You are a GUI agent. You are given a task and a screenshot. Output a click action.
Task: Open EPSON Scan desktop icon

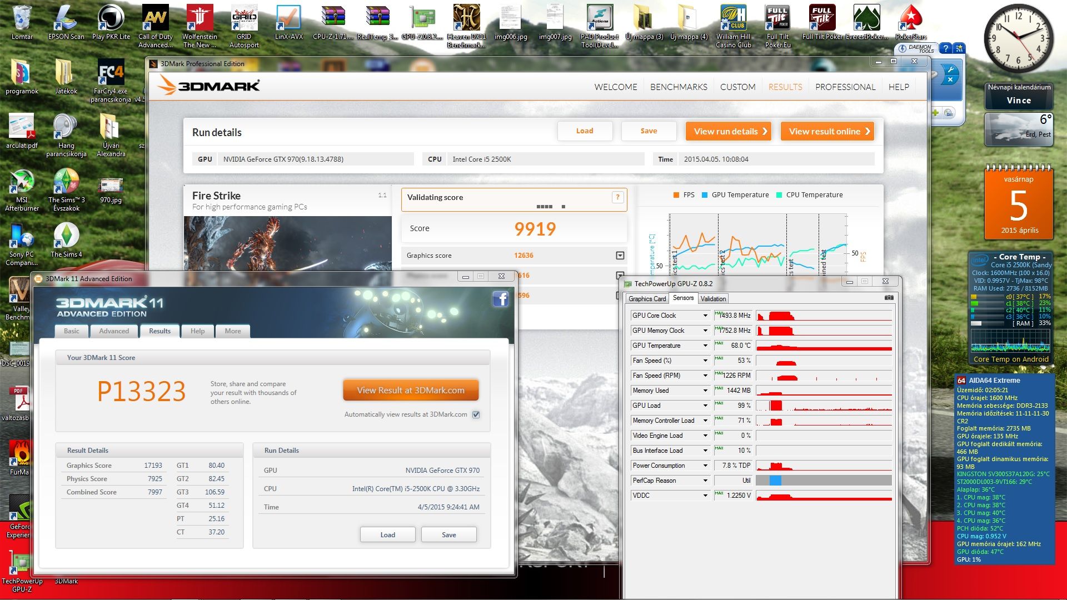coord(66,22)
